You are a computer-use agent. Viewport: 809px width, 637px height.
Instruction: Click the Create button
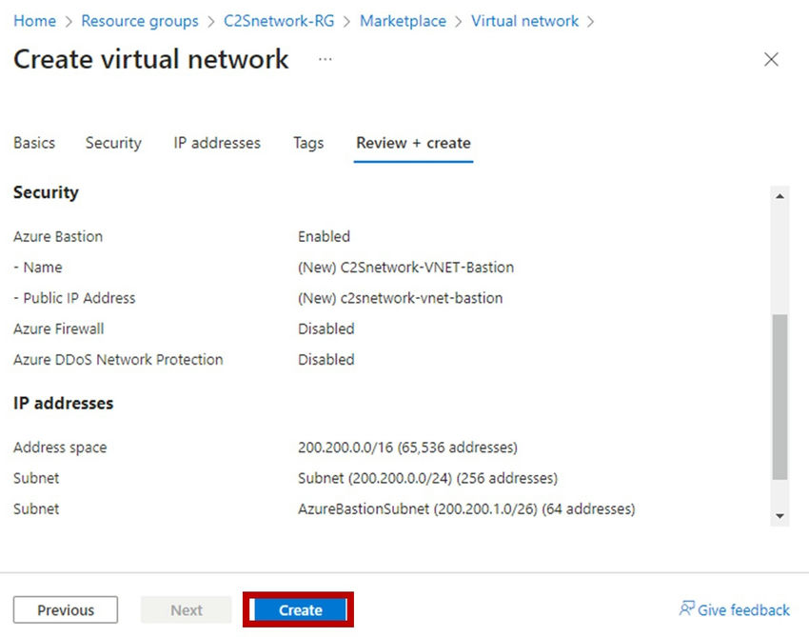299,609
